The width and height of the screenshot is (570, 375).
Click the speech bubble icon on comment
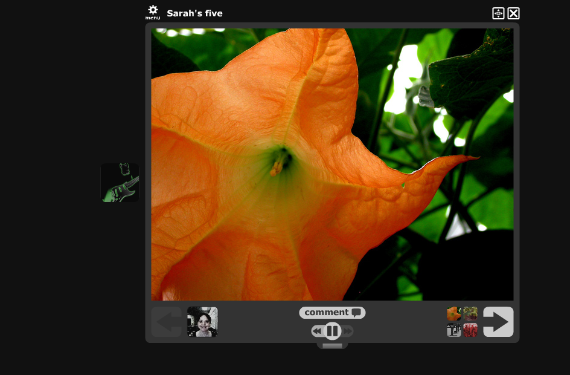[x=356, y=313]
